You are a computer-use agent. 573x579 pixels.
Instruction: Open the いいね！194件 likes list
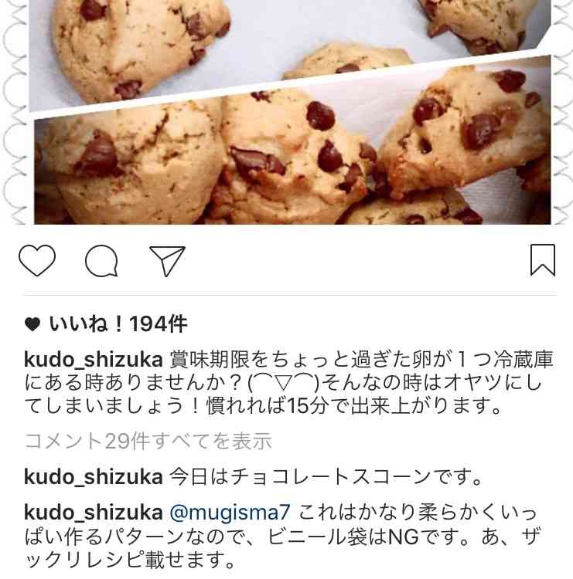coord(118,324)
